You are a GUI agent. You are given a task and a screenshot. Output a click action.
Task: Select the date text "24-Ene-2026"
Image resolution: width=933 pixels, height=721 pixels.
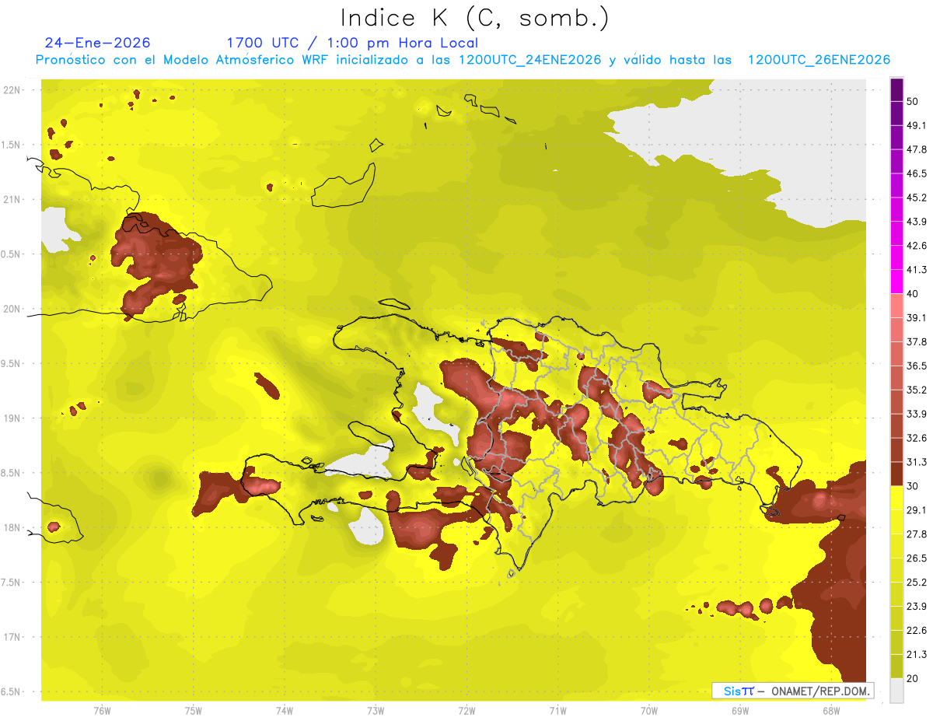pos(98,43)
